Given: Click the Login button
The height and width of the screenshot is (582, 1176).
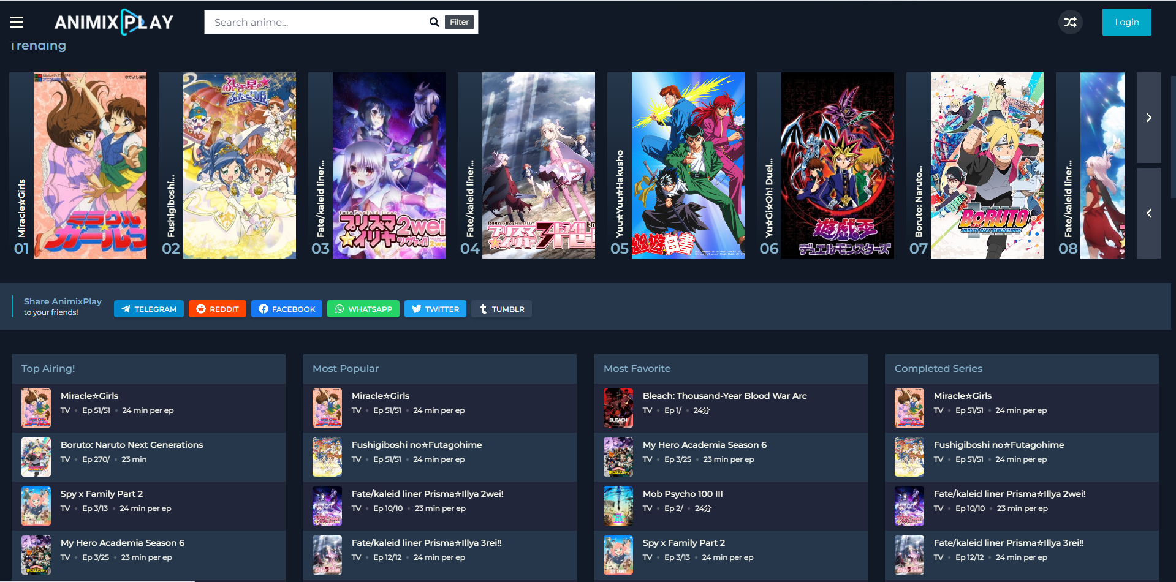Looking at the screenshot, I should [1126, 22].
